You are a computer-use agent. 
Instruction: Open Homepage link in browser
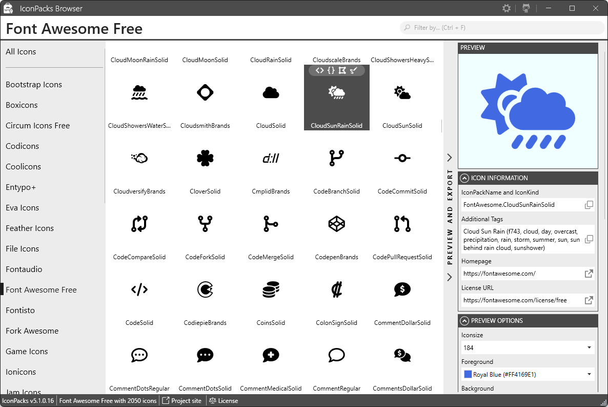(x=589, y=274)
